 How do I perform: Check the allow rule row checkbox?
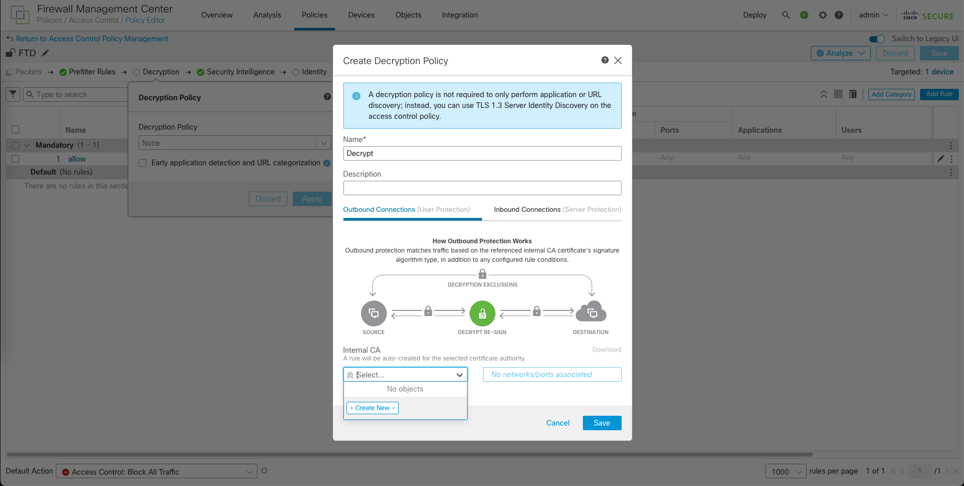(x=16, y=159)
